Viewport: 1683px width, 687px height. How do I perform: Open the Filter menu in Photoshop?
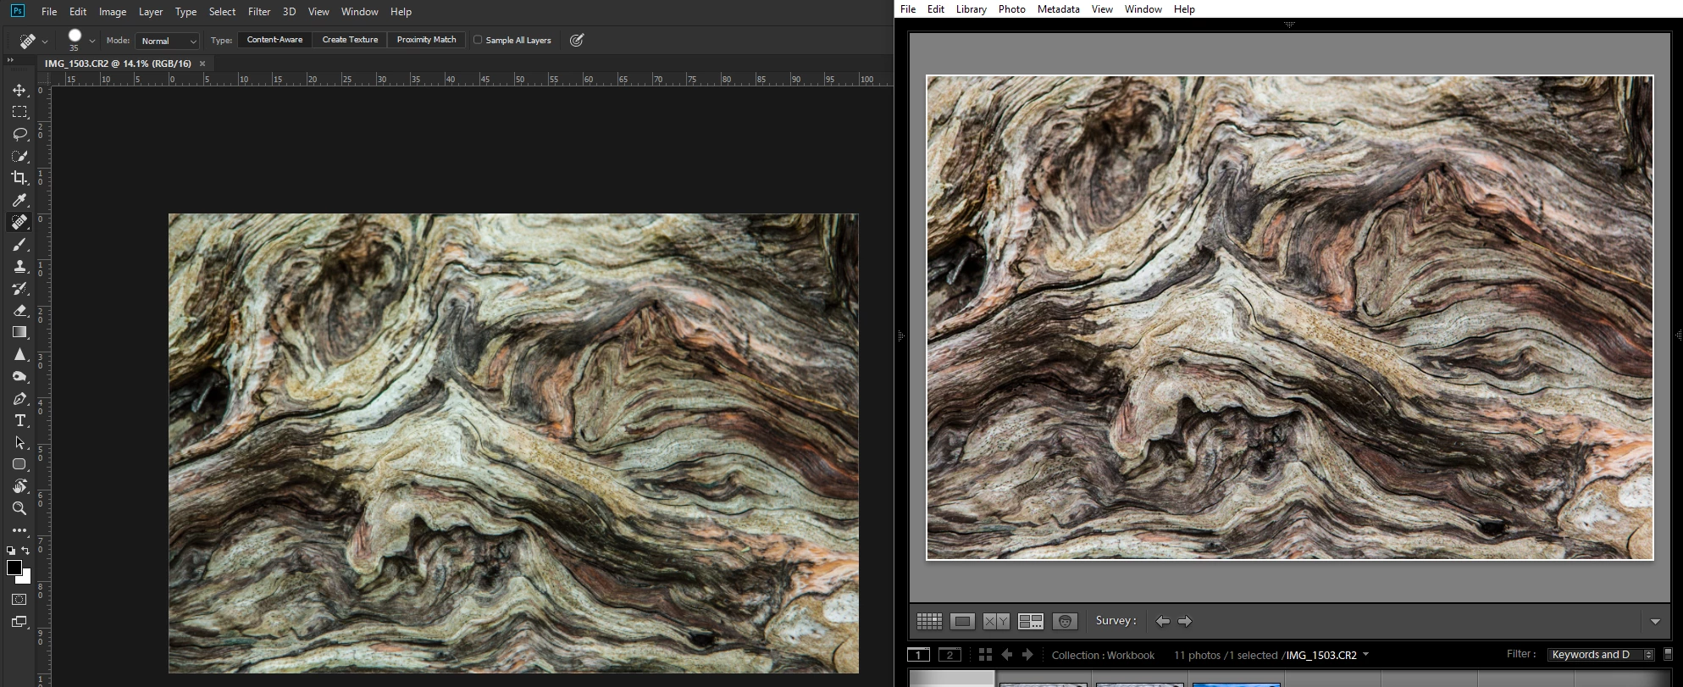[259, 12]
